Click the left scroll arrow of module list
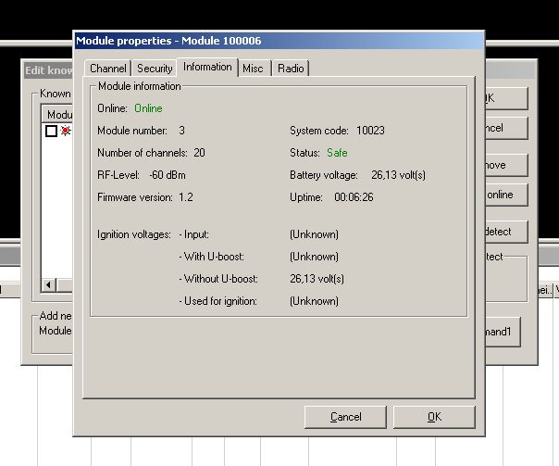559x466 pixels. [x=49, y=285]
